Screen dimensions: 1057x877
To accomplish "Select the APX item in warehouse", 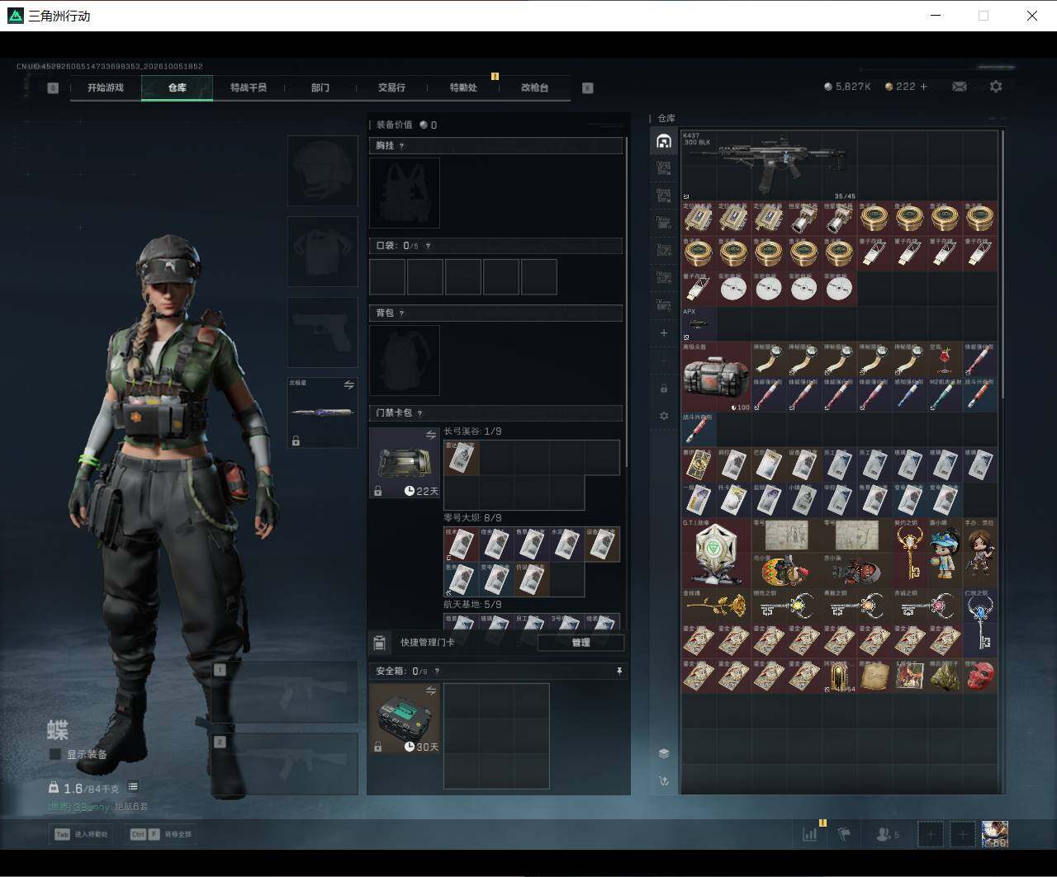I will coord(699,324).
